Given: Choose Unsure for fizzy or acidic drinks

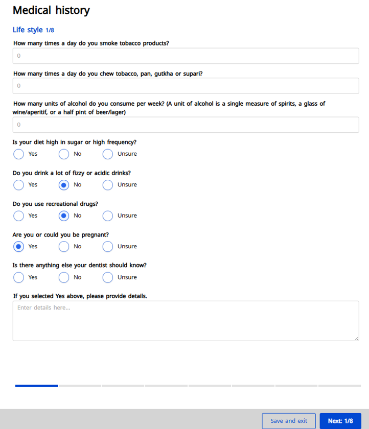Looking at the screenshot, I should tap(108, 185).
